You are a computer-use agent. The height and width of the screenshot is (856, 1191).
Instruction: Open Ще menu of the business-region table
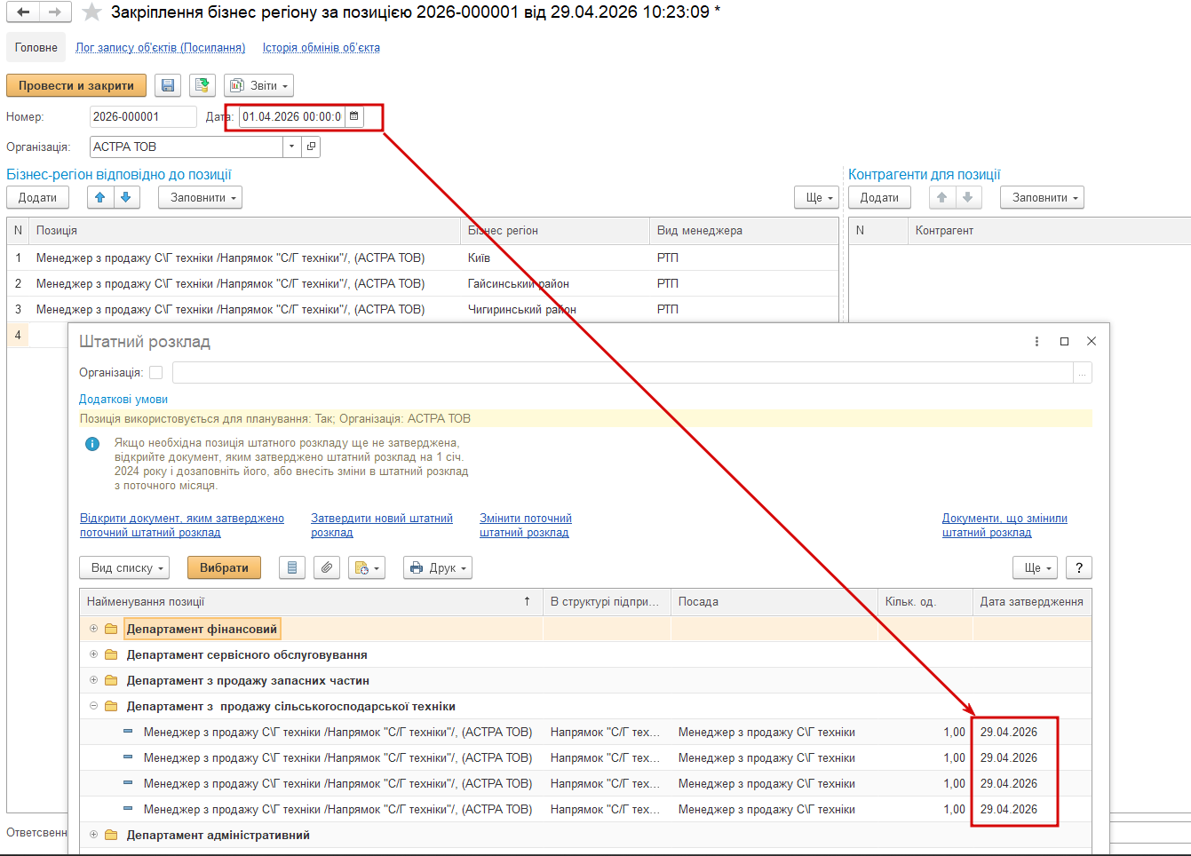tap(816, 197)
